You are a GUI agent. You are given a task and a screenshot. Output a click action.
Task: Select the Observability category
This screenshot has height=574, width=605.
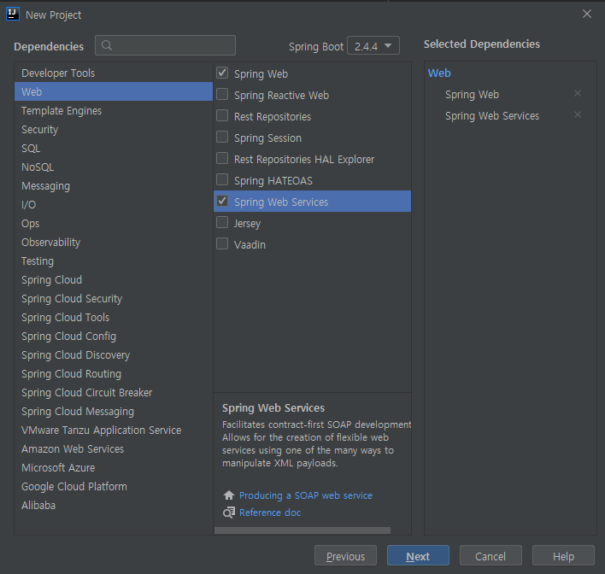[x=114, y=242]
